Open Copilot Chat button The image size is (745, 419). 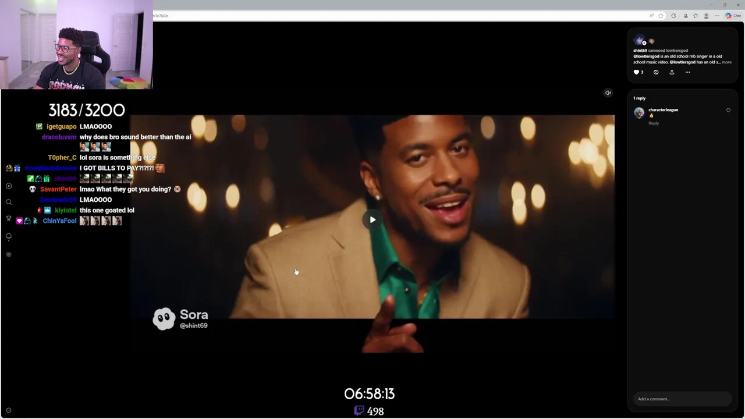point(733,16)
